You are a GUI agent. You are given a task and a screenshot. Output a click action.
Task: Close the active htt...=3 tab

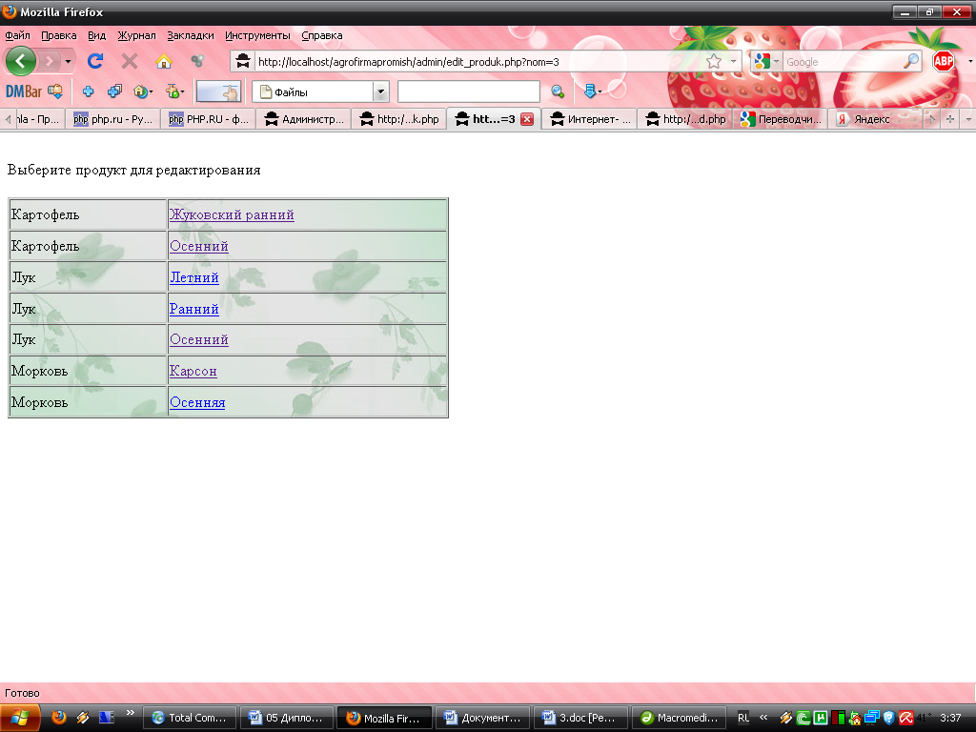click(x=526, y=119)
